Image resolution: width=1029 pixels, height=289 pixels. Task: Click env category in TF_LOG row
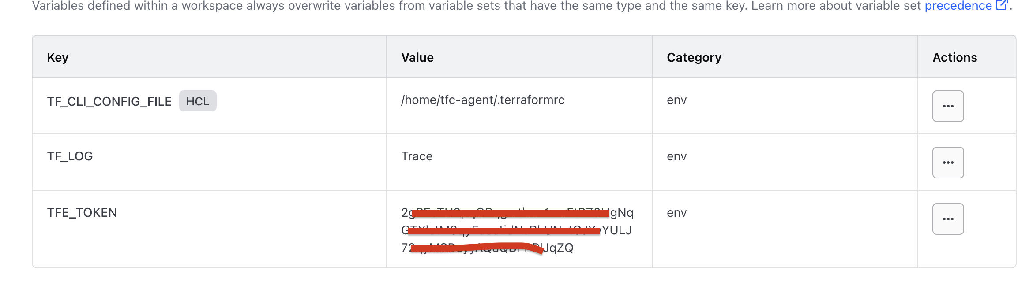tap(676, 156)
